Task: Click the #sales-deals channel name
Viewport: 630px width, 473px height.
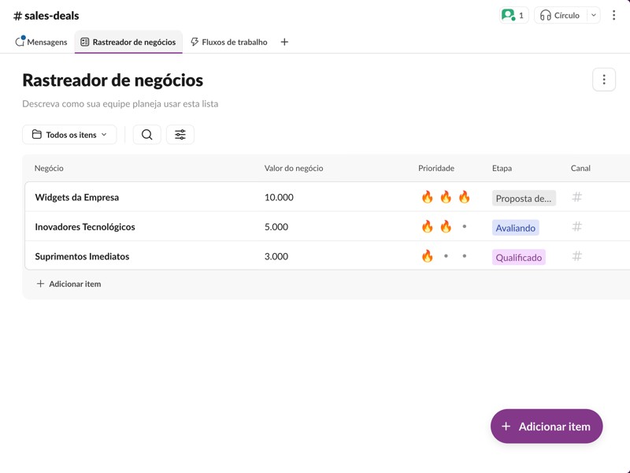Action: tap(46, 16)
